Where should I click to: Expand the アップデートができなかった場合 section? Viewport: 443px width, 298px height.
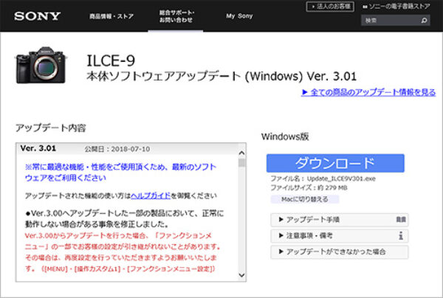[x=339, y=252]
